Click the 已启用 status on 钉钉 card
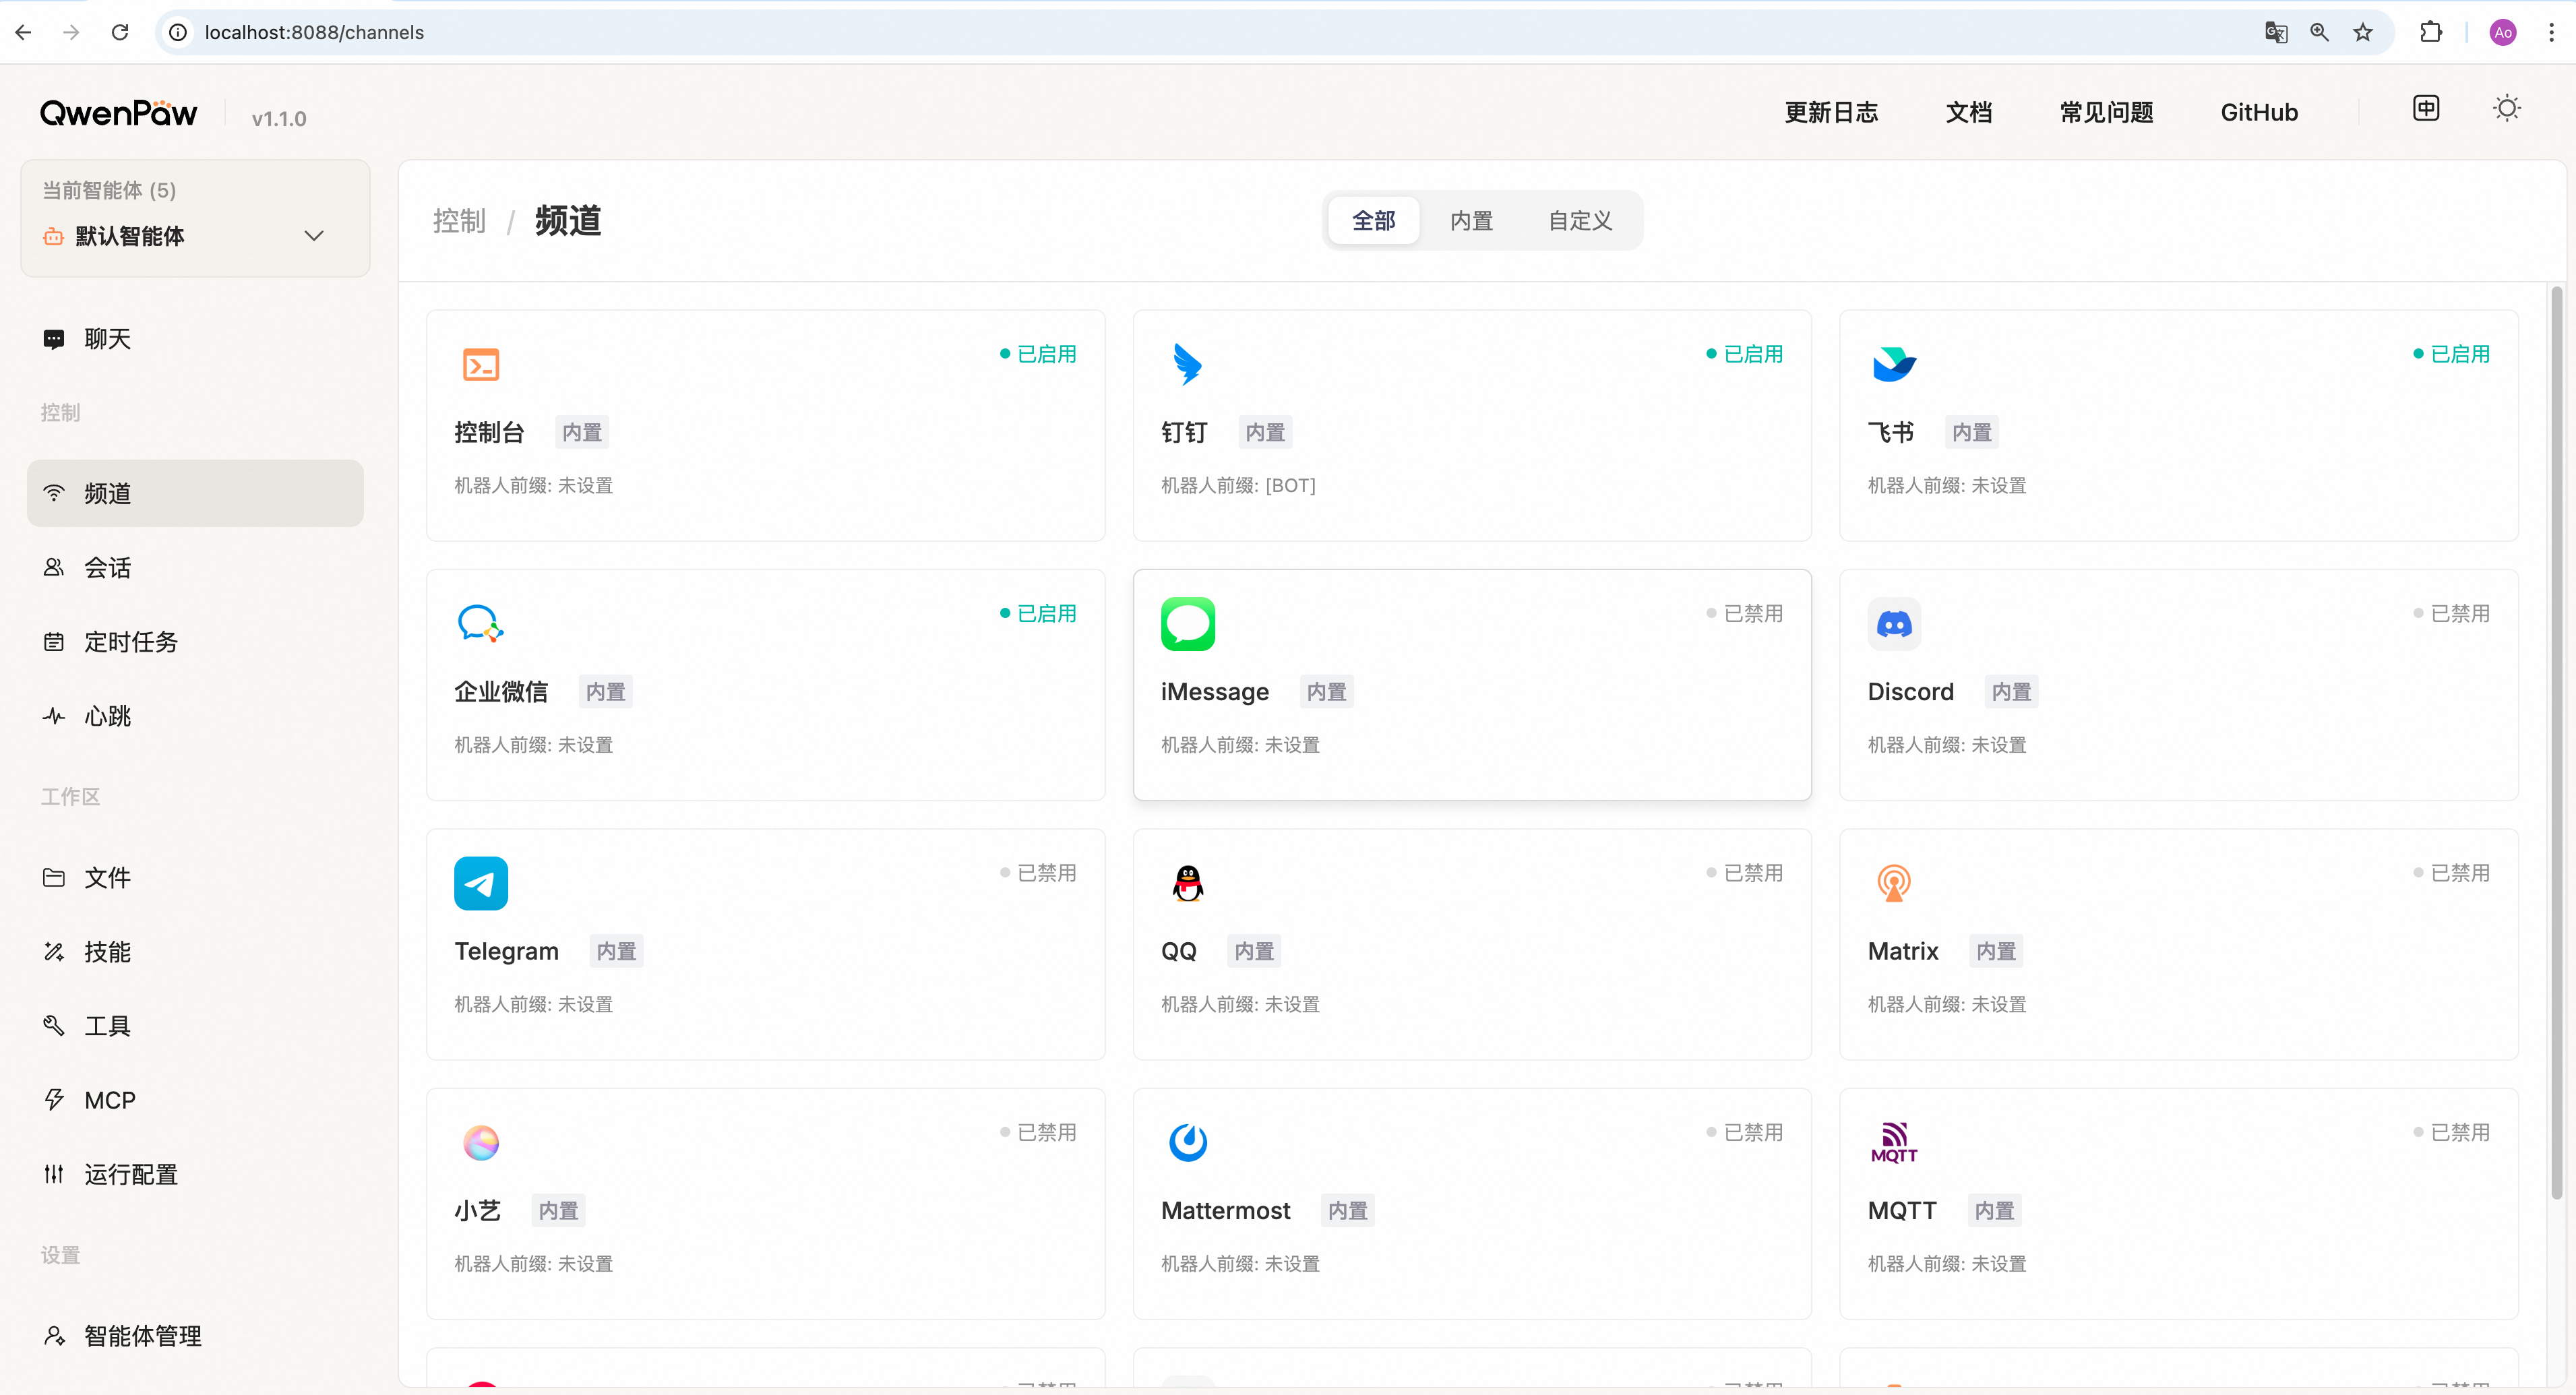The height and width of the screenshot is (1395, 2576). click(1744, 354)
